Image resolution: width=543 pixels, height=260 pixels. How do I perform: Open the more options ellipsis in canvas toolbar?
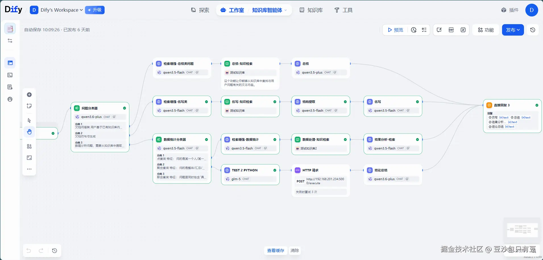pos(29,169)
